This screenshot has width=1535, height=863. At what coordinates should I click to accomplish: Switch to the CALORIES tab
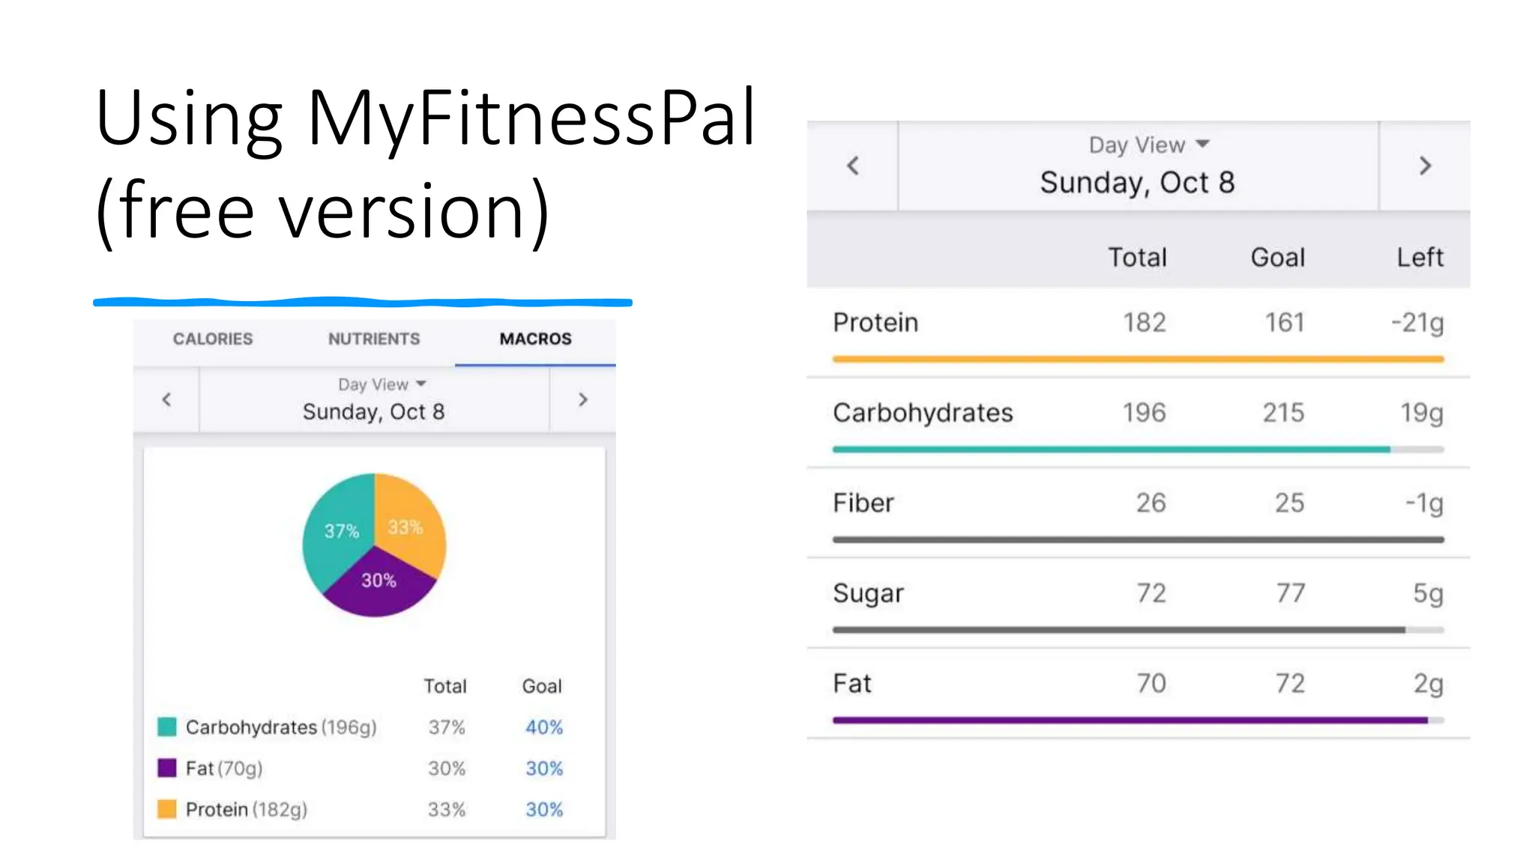tap(213, 339)
